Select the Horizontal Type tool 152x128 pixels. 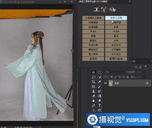pyautogui.click(x=99, y=105)
